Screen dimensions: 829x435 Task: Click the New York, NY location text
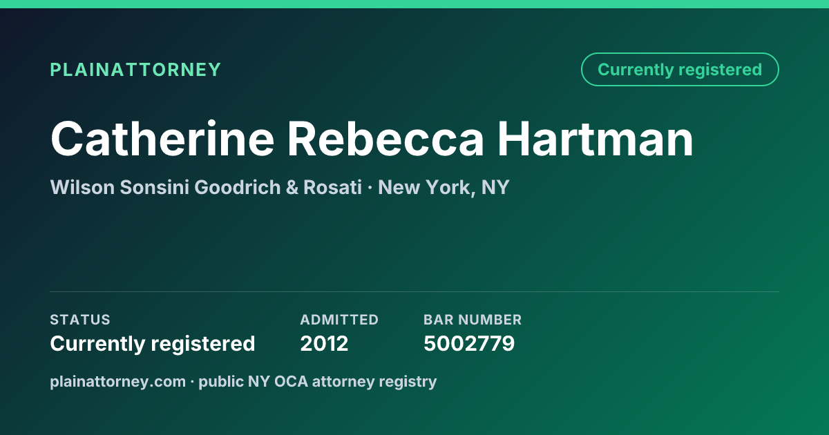444,187
